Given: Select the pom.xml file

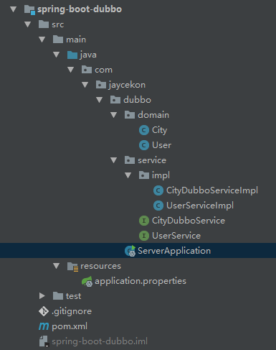Looking at the screenshot, I should click(x=70, y=326).
